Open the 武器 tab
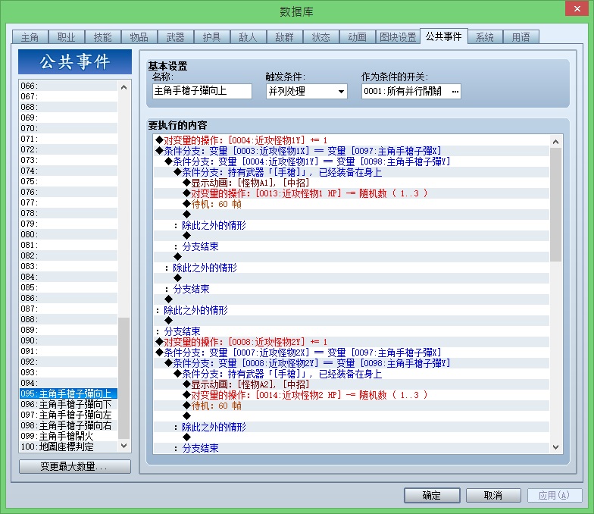 pos(176,37)
